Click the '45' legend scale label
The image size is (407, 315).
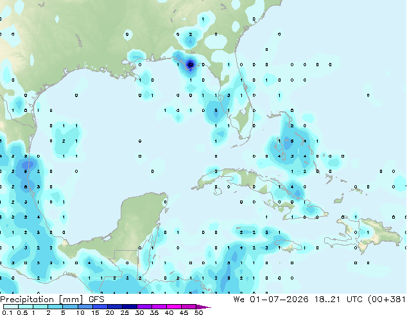point(184,312)
